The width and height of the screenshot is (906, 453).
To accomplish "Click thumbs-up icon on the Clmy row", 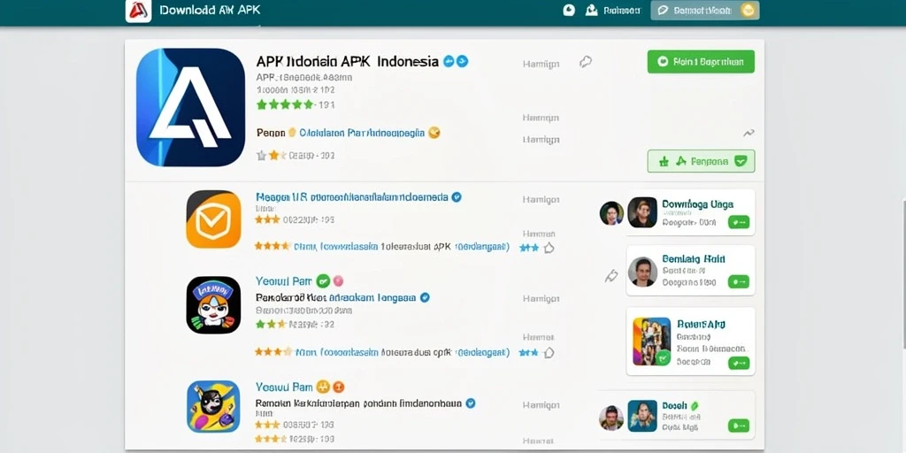I will (549, 248).
